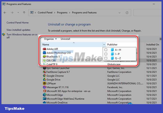Click the LDPlayer icon
The height and width of the screenshot is (113, 163).
coord(44,83)
